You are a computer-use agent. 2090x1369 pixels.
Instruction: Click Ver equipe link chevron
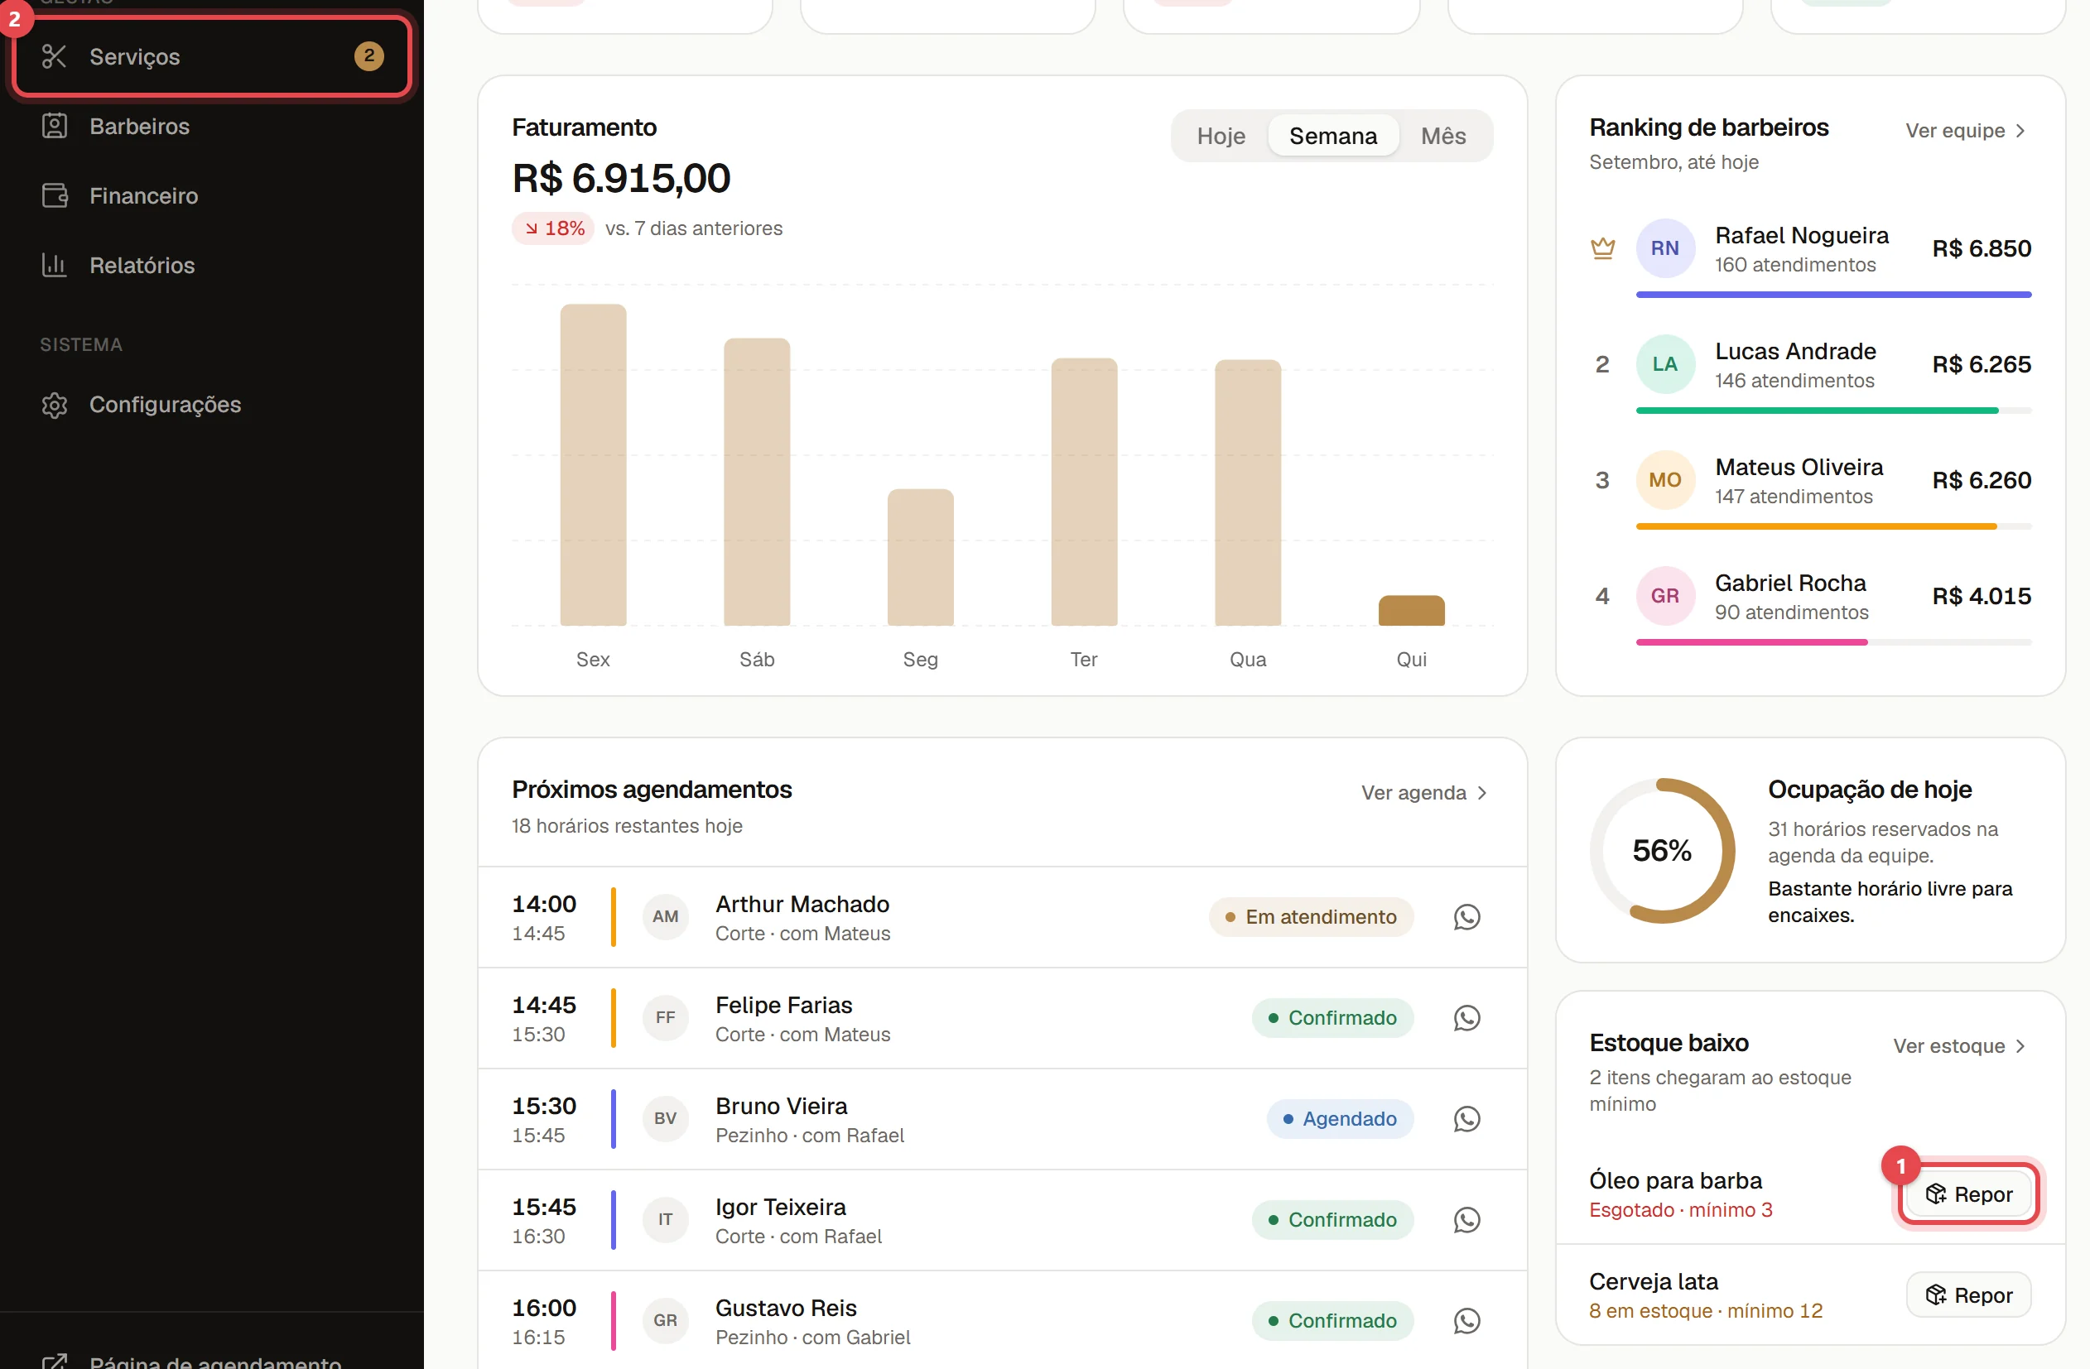click(x=2020, y=131)
